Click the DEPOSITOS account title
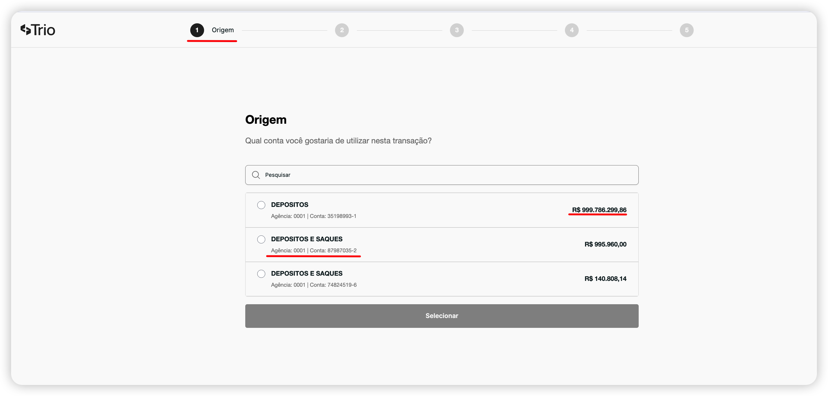 (x=289, y=204)
